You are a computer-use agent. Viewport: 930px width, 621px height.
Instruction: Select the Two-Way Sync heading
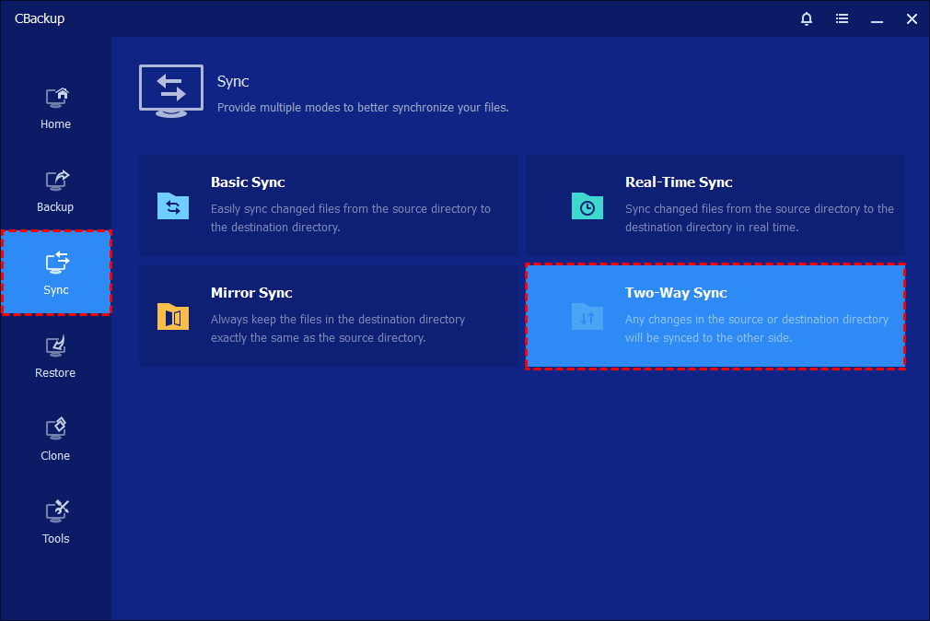click(x=676, y=293)
